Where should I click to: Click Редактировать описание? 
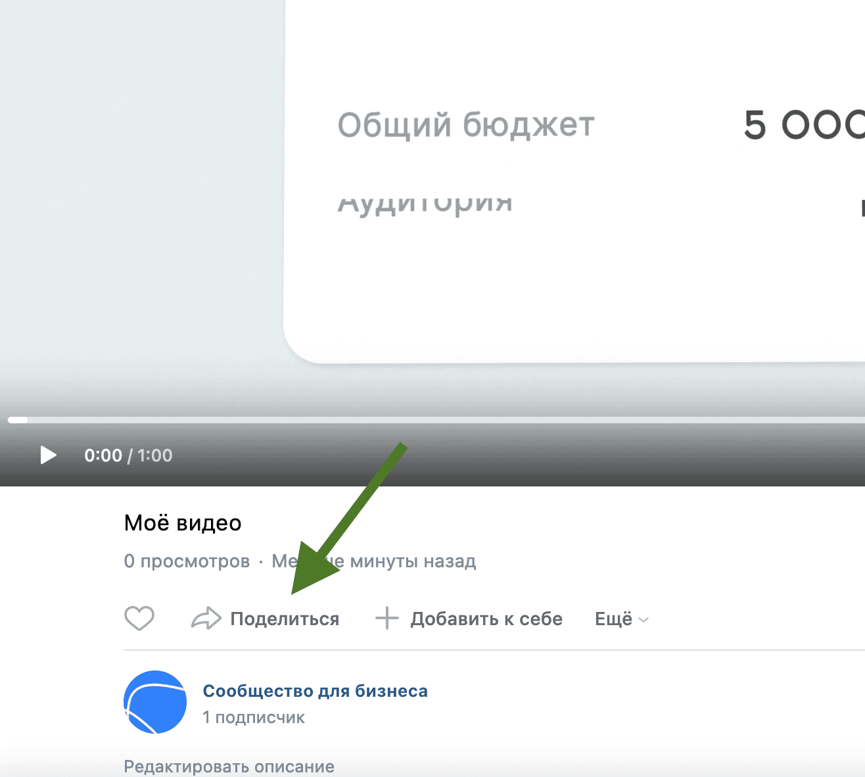point(229,766)
